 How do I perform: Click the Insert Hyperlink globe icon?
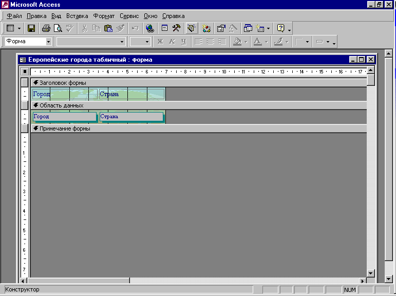coord(150,28)
